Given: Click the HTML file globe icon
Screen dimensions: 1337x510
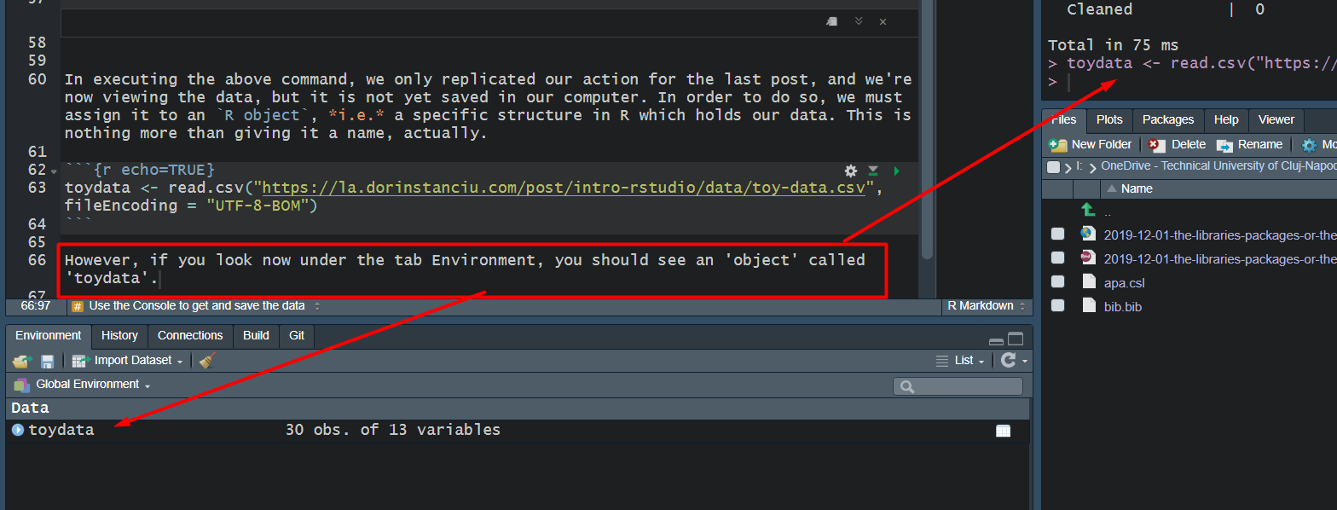Looking at the screenshot, I should pos(1087,234).
